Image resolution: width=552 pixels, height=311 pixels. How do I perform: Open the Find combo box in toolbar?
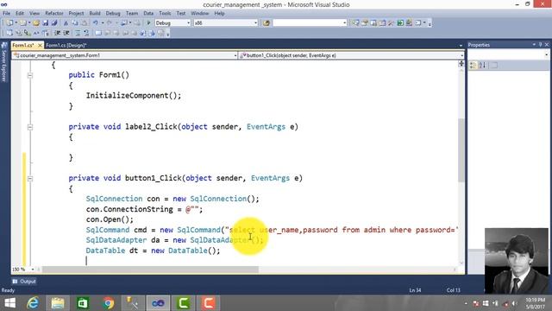[310, 23]
